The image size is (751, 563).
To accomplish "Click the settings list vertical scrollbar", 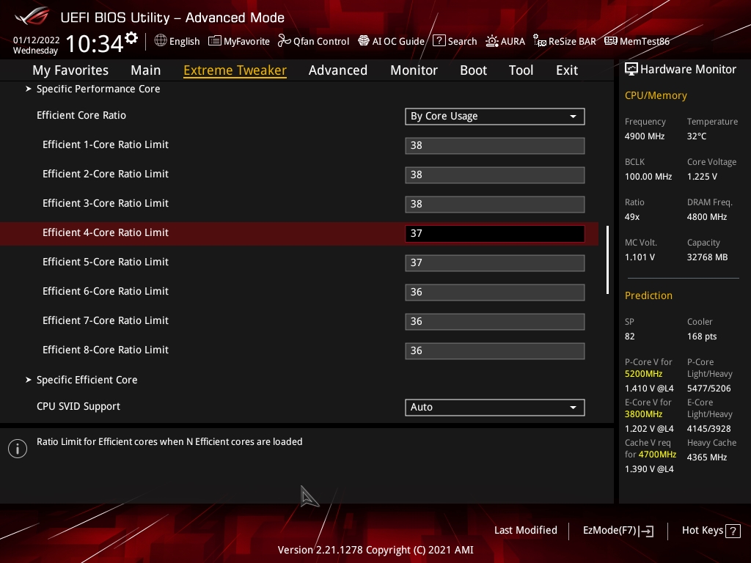I will click(607, 260).
